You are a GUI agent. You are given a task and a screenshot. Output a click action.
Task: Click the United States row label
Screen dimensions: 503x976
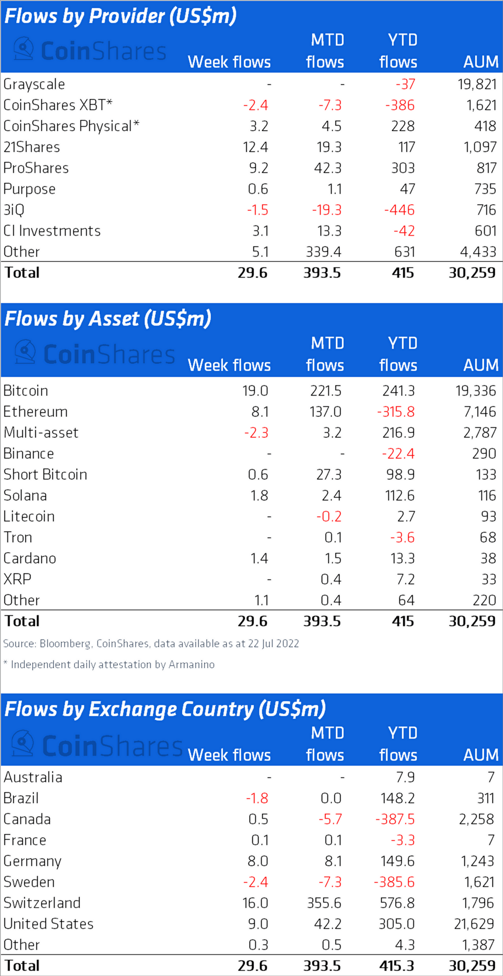(48, 924)
